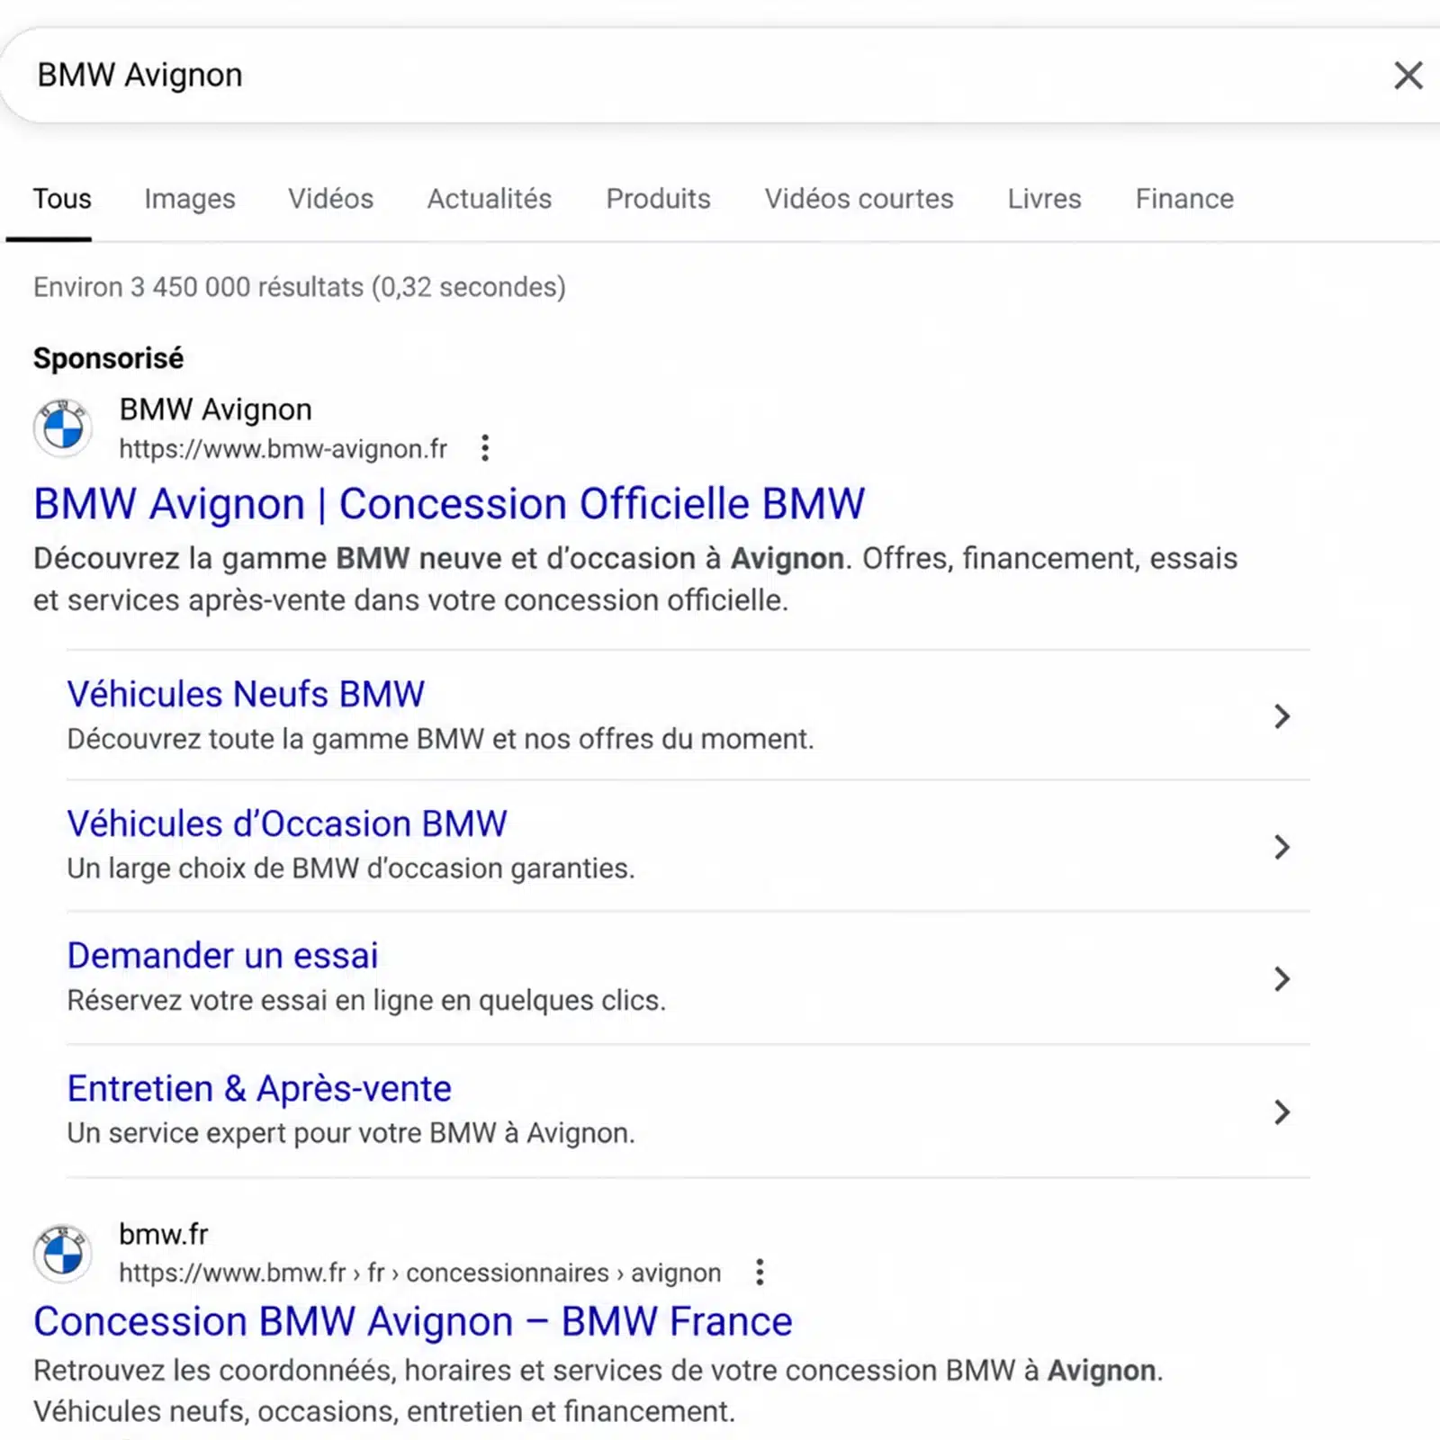Click the Un service expert pour votre BMW text
The height and width of the screenshot is (1440, 1440).
351,1133
